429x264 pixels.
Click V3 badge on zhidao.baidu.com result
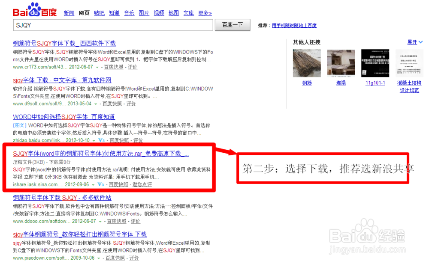coord(102,140)
